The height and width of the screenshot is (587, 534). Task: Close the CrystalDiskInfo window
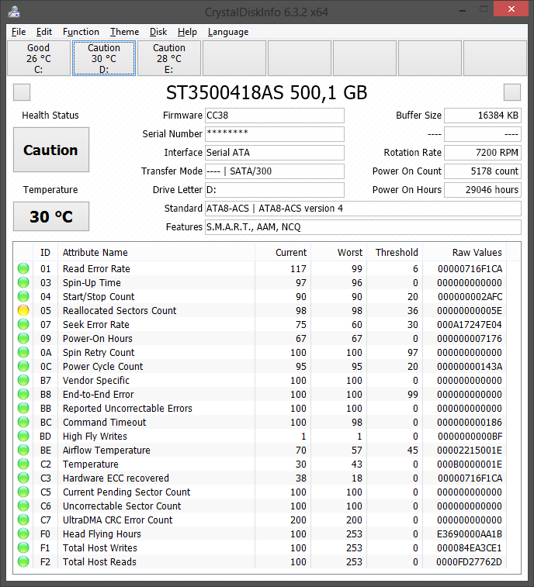click(511, 9)
